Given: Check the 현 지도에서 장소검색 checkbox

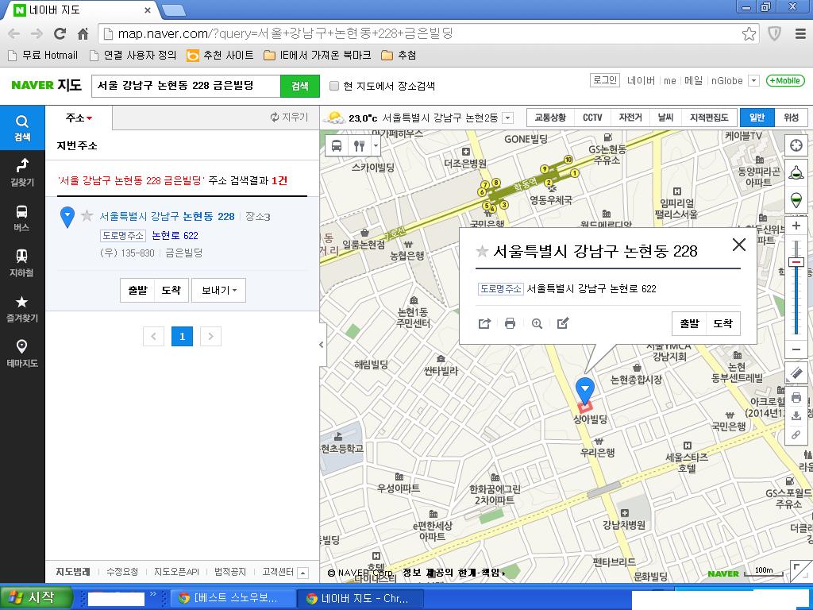Looking at the screenshot, I should (334, 86).
